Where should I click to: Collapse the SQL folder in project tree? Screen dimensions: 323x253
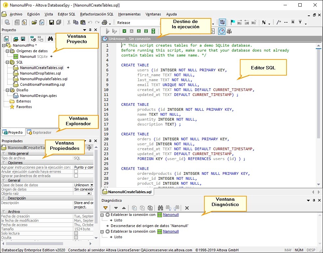point(8,62)
